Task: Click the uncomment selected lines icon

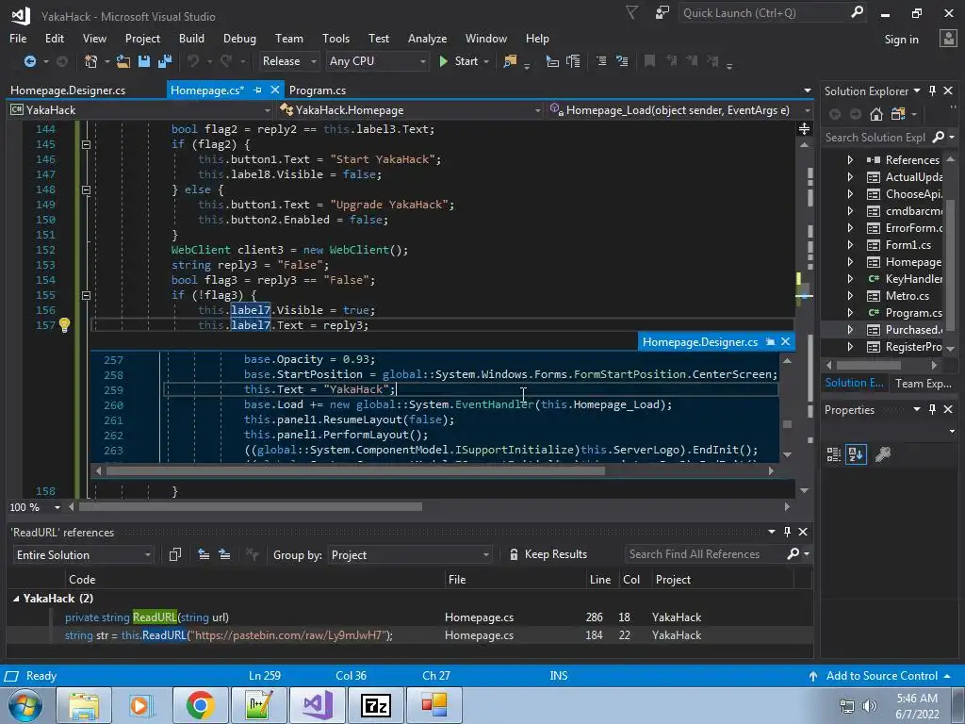Action: tap(622, 61)
